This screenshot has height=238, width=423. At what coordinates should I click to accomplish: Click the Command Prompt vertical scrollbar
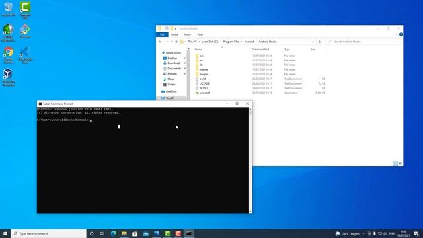point(250,160)
